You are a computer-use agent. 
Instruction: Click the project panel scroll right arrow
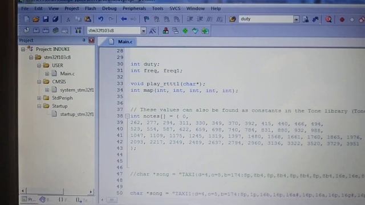[x=91, y=191]
